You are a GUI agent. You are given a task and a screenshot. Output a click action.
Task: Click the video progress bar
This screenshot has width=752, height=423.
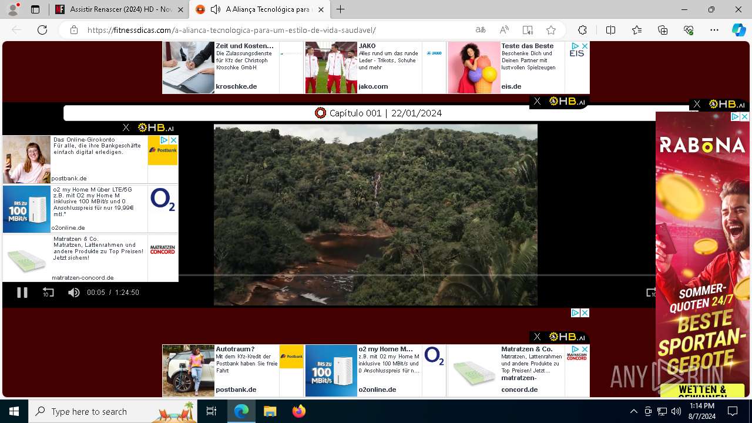417,275
